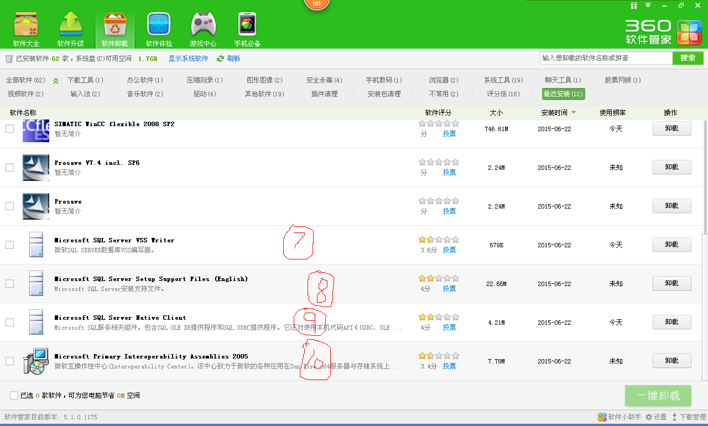Select the 最近安装(12) category
Viewport: 708px width, 426px height.
tap(563, 94)
